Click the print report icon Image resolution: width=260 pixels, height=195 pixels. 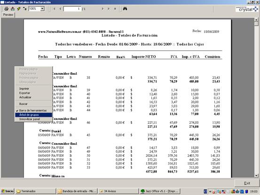[6, 9]
